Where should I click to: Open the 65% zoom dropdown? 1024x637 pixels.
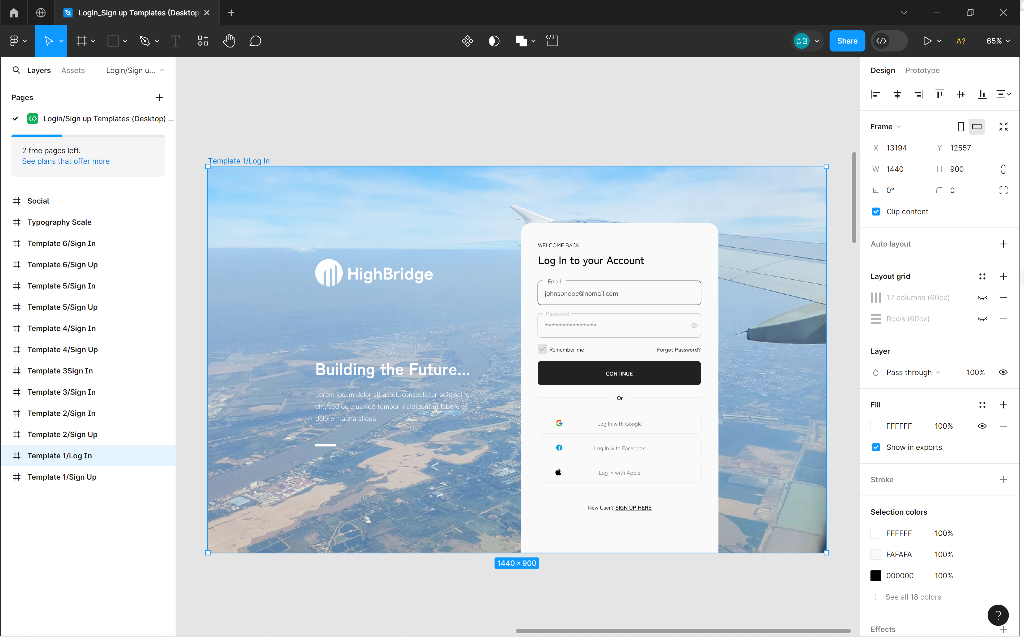coord(997,41)
